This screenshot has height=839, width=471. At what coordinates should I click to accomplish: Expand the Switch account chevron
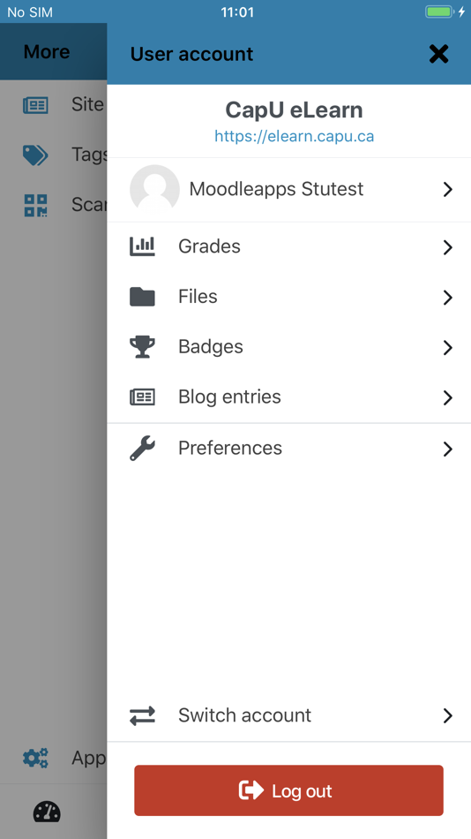click(x=448, y=715)
